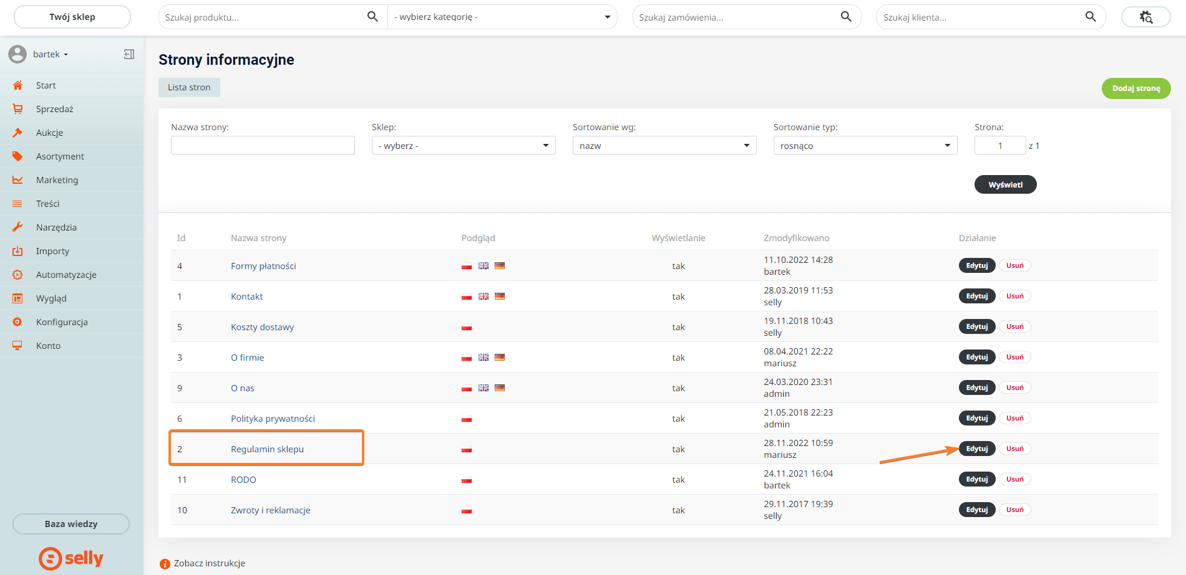This screenshot has height=575, width=1186.
Task: Open English preview flag for O firmie
Action: tap(484, 358)
